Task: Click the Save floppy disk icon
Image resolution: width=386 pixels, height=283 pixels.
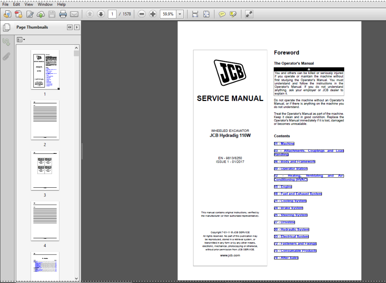Action: [52, 14]
